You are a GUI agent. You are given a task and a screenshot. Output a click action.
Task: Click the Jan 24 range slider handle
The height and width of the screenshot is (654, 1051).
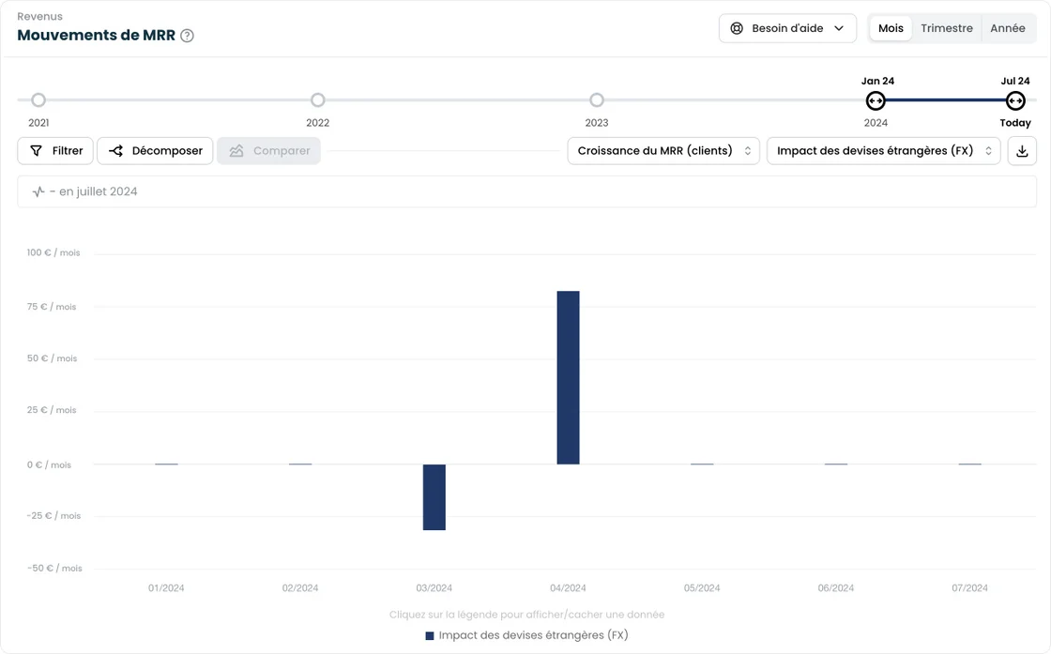pos(876,100)
